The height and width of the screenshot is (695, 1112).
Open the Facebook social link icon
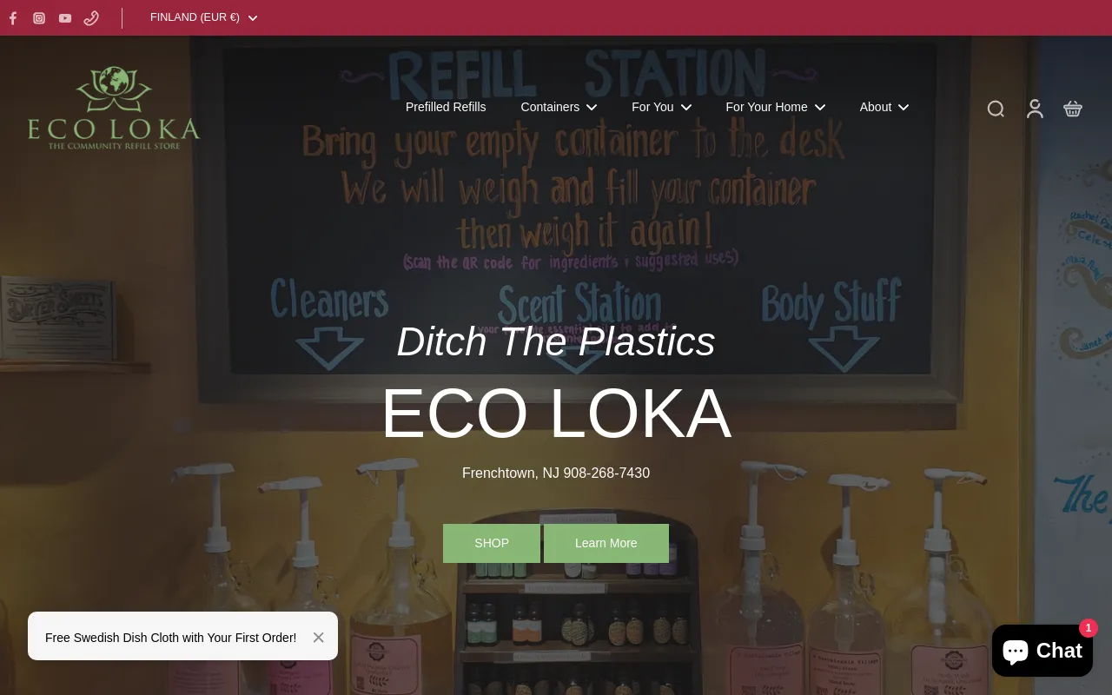[x=13, y=18]
